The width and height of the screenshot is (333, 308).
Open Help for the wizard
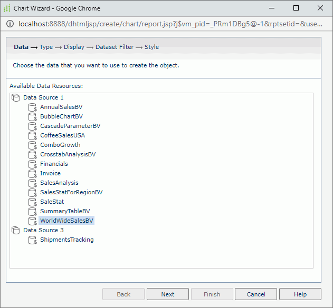300,294
